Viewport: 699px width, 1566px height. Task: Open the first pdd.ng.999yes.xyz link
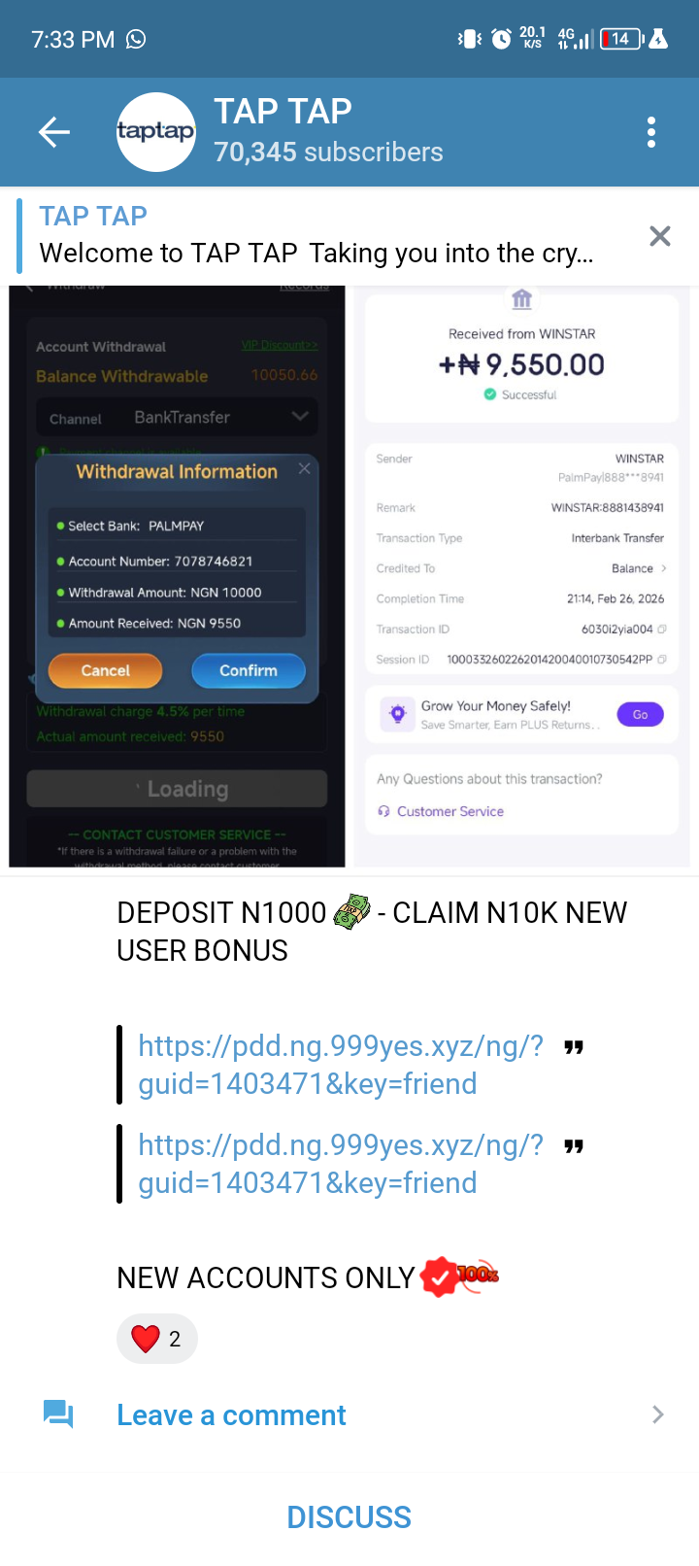[341, 1065]
